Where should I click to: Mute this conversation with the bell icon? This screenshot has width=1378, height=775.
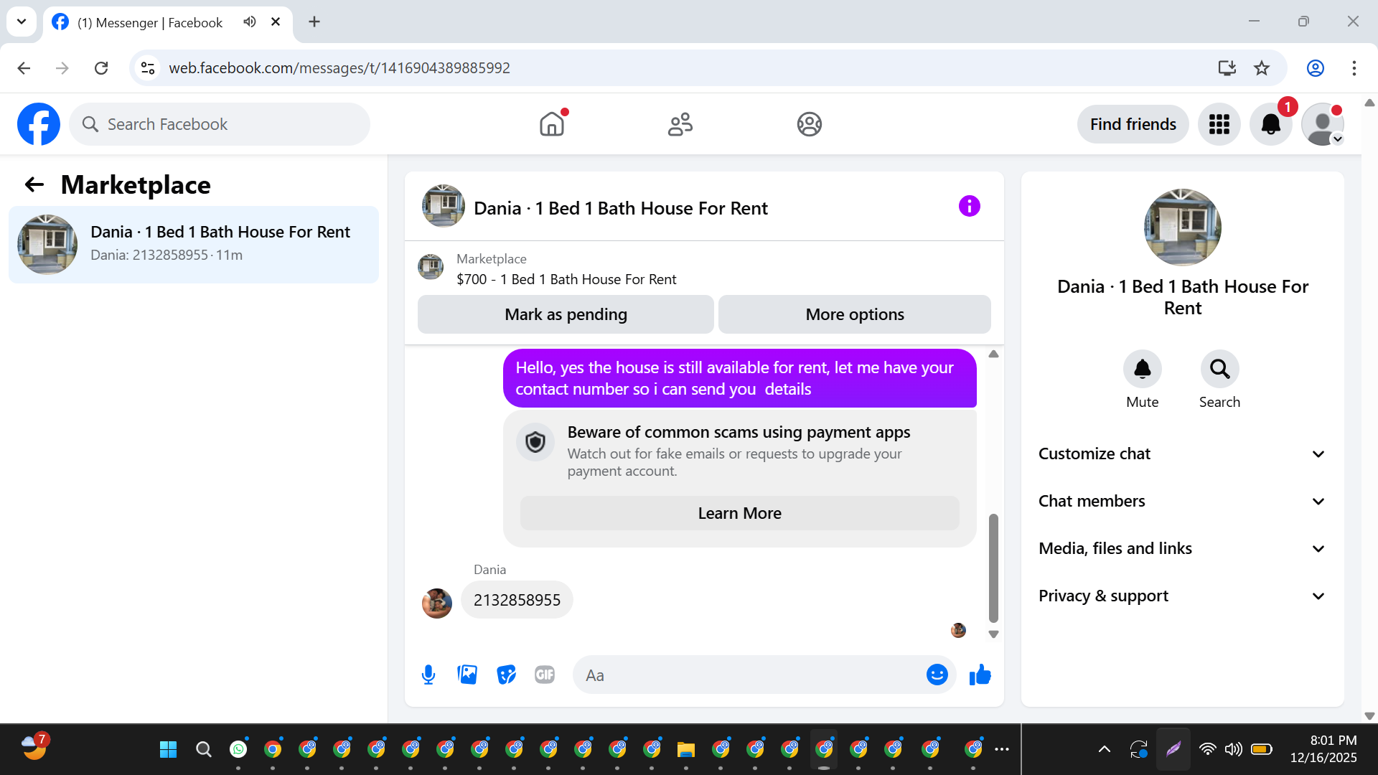click(1142, 369)
